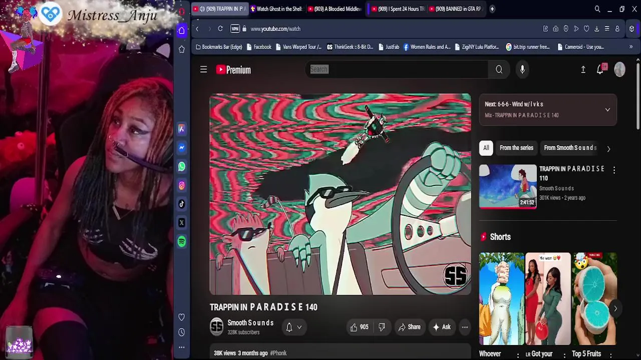Switch to '(909) TRAPPIN IN P' tab
The image size is (641, 360).
click(219, 9)
